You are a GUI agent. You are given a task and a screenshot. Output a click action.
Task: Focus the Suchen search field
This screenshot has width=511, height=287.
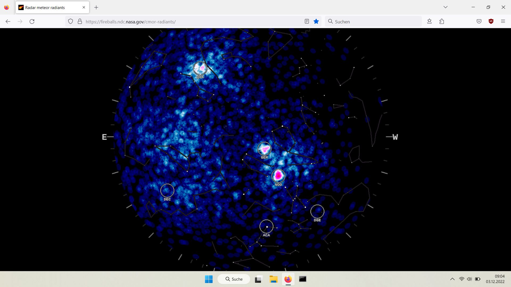[373, 22]
